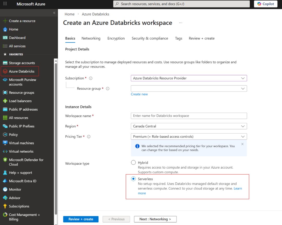
Task: Click the Workspace name input field
Action: click(189, 116)
